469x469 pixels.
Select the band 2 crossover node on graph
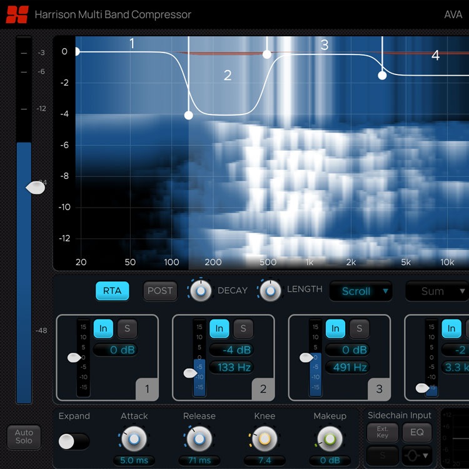[x=189, y=115]
